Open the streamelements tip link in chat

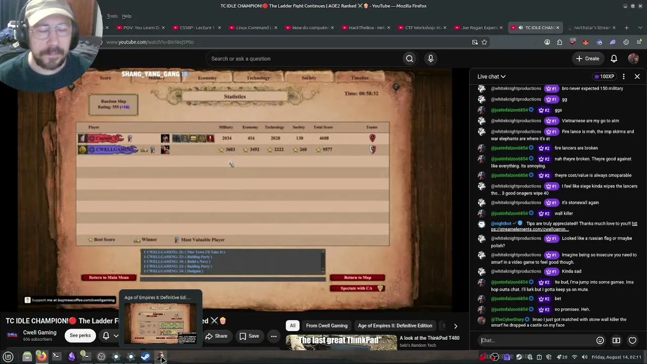click(x=564, y=226)
